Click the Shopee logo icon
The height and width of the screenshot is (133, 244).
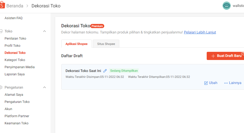[2, 6]
